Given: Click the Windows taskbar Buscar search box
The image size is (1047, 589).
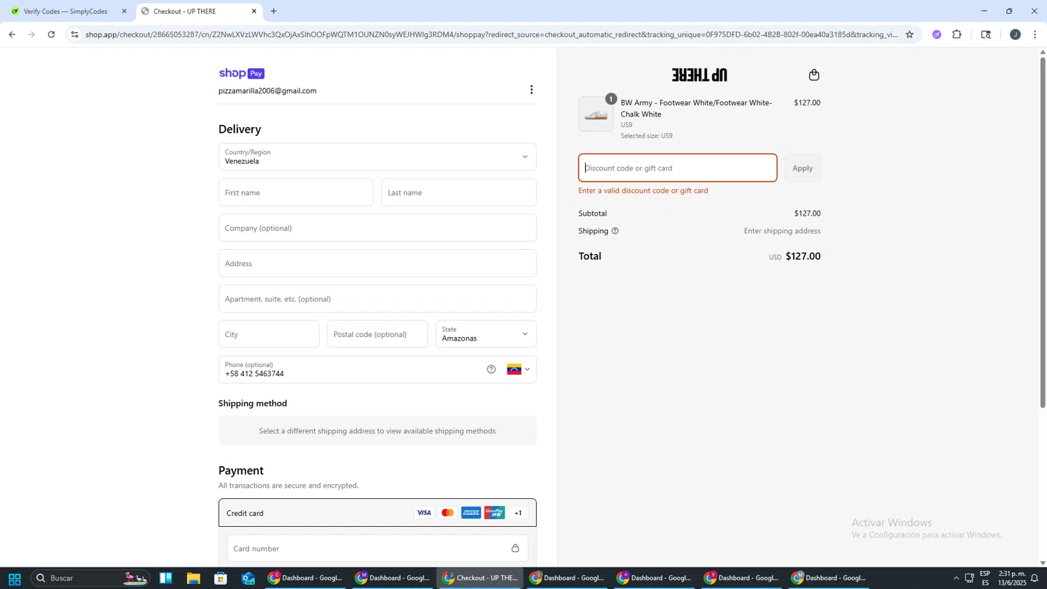Looking at the screenshot, I should coord(91,579).
